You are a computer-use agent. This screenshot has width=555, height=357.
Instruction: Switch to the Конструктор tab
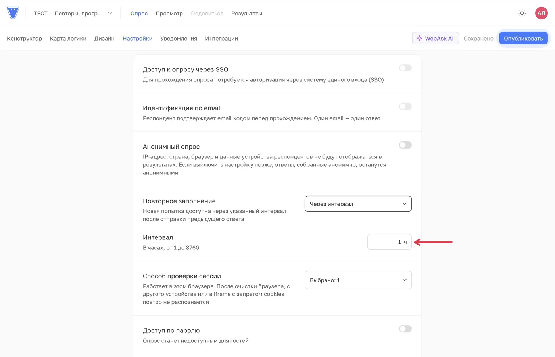(24, 38)
